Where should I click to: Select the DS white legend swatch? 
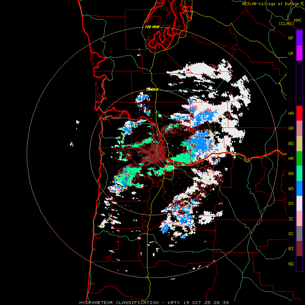tap(299, 203)
